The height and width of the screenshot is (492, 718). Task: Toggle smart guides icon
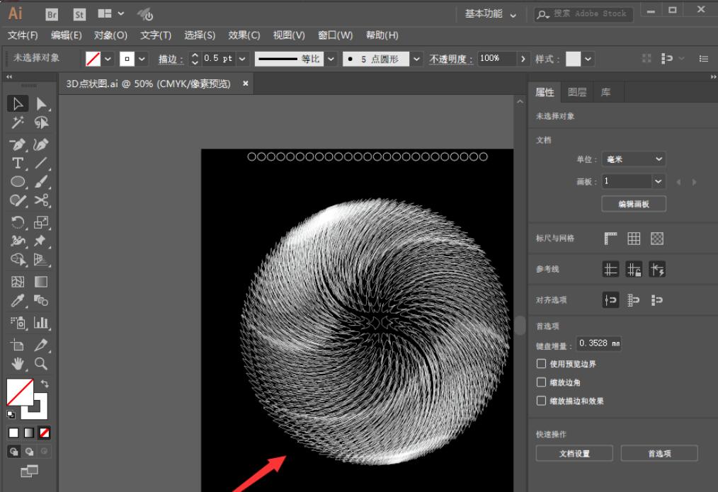[x=657, y=269]
